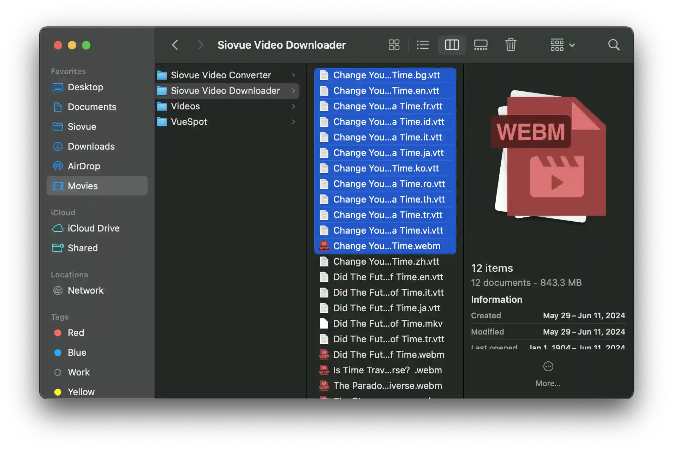
Task: Select Change You...a Time.it.vtt file
Action: click(x=385, y=137)
